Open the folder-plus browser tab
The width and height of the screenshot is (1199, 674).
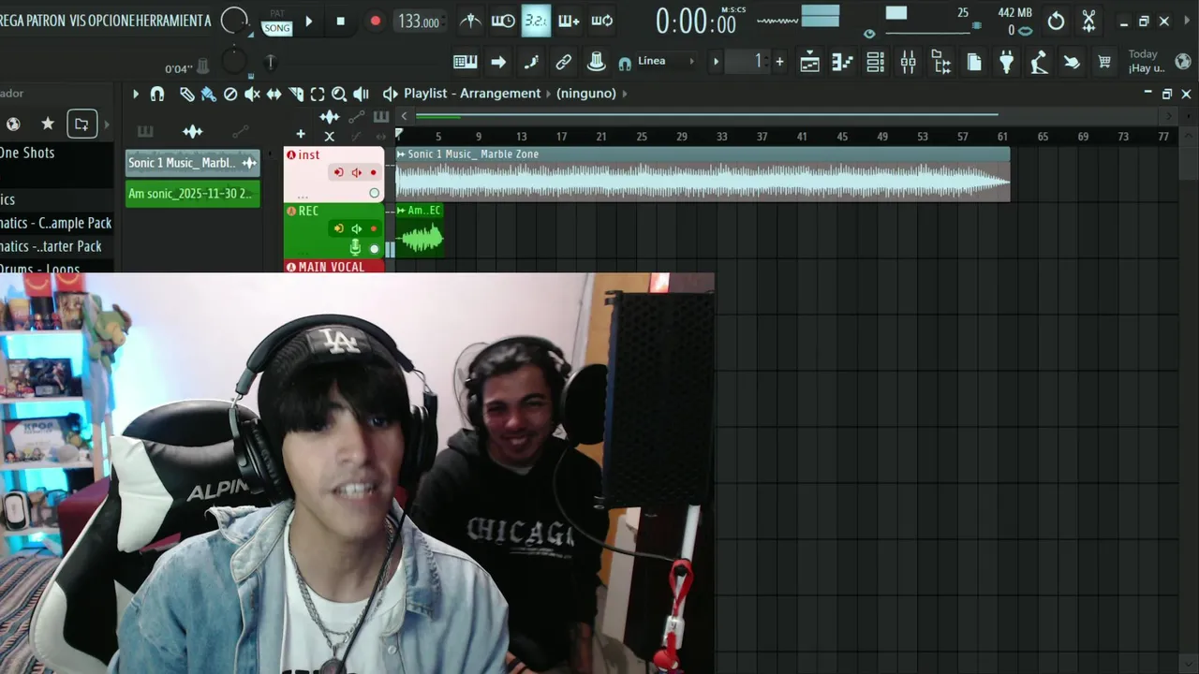click(x=81, y=124)
